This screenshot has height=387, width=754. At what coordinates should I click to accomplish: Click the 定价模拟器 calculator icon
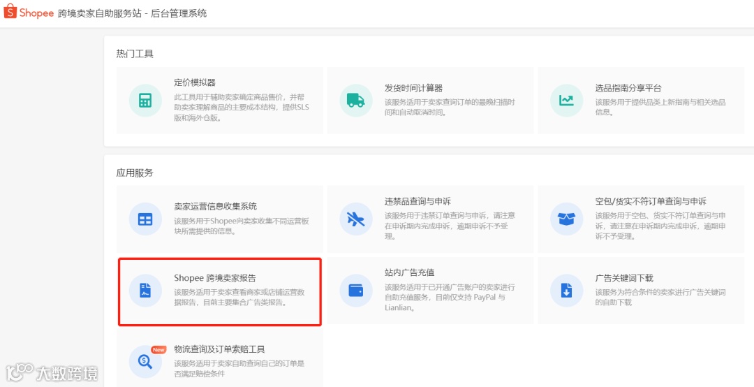[x=145, y=100]
